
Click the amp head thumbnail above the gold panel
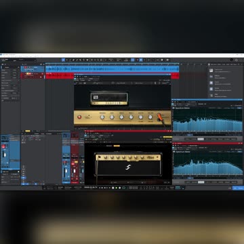click(x=109, y=99)
